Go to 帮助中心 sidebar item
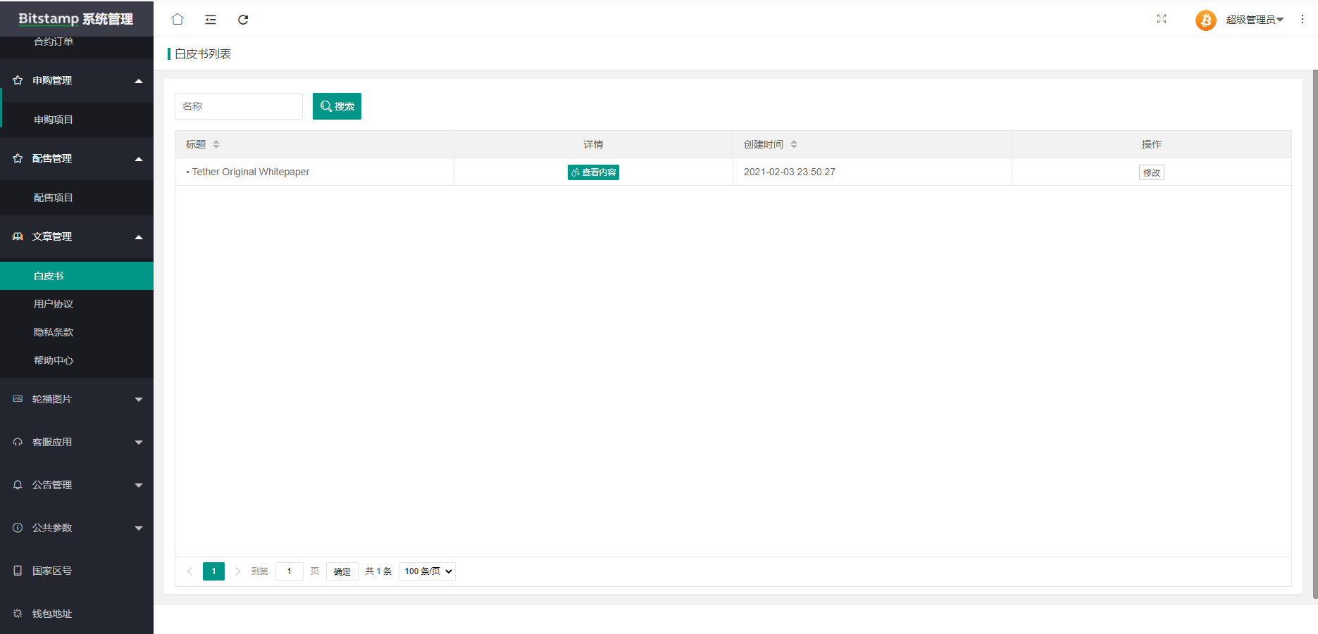Image resolution: width=1318 pixels, height=634 pixels. tap(54, 360)
